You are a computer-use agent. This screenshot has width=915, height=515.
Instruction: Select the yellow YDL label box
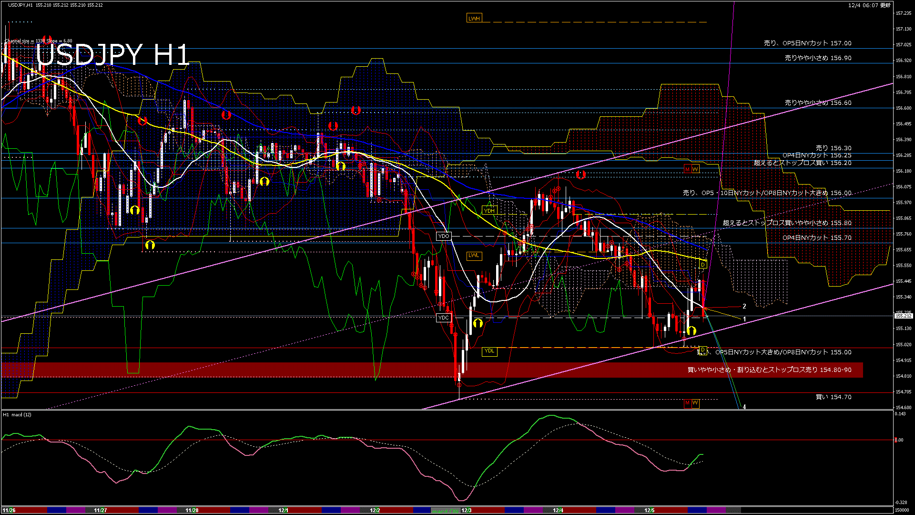(x=489, y=351)
